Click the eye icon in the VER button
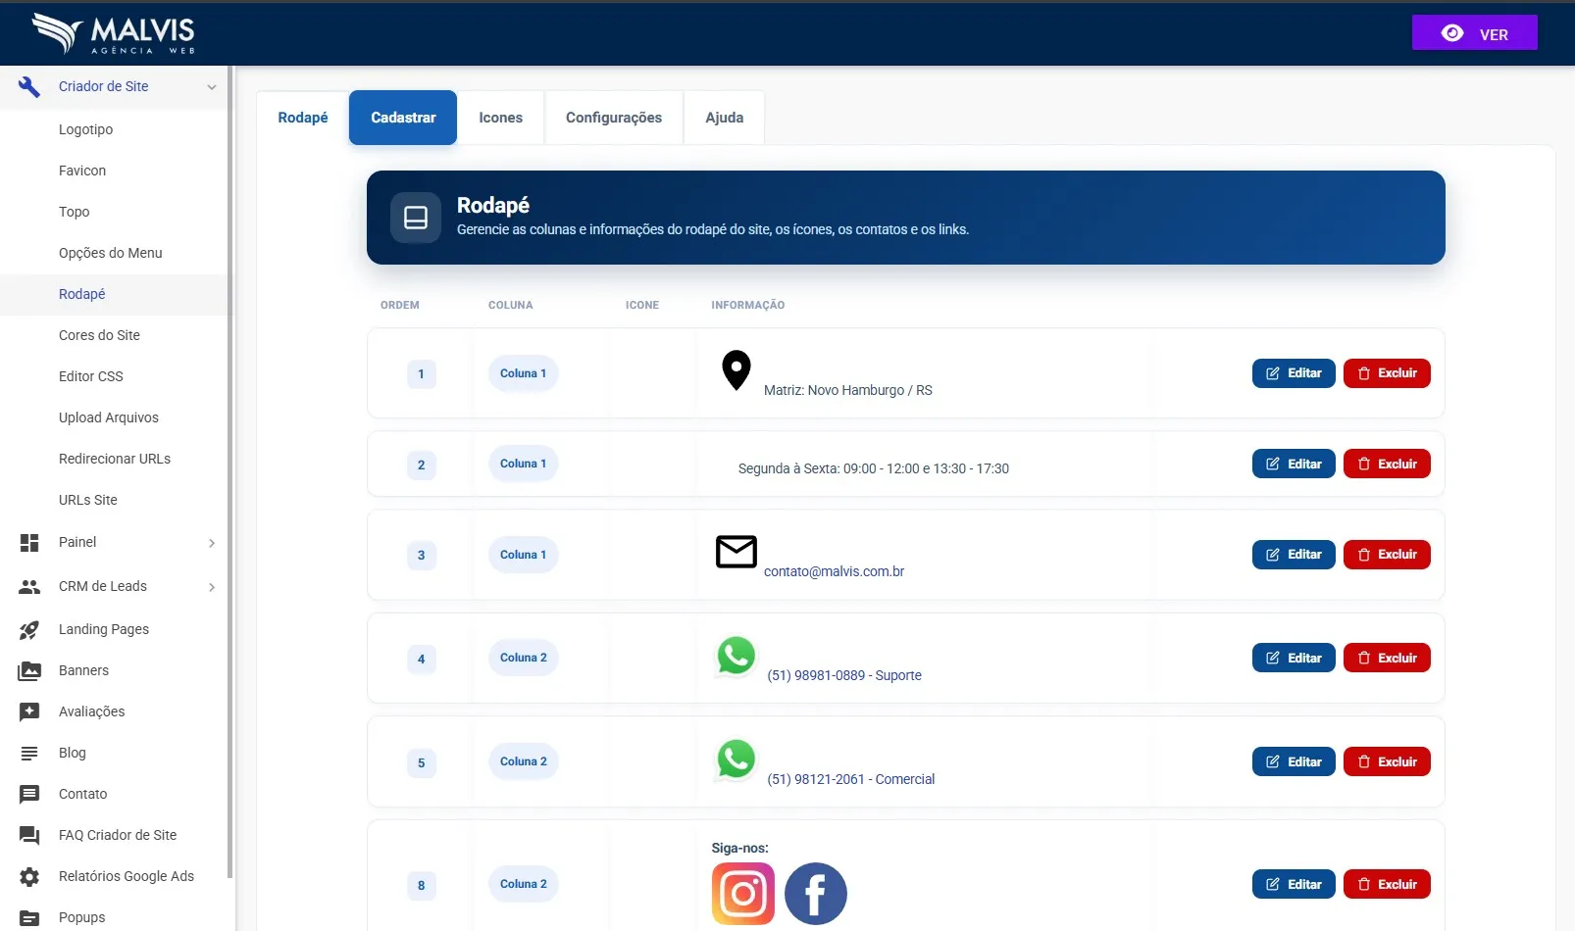 (1452, 33)
